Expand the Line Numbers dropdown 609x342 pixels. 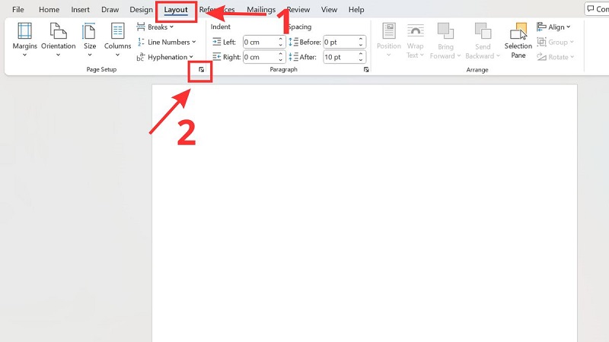point(166,42)
